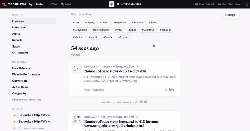250x131 pixels.
Task: Click the narrative thumbnail icon for page views decreased
Action: pos(77,69)
